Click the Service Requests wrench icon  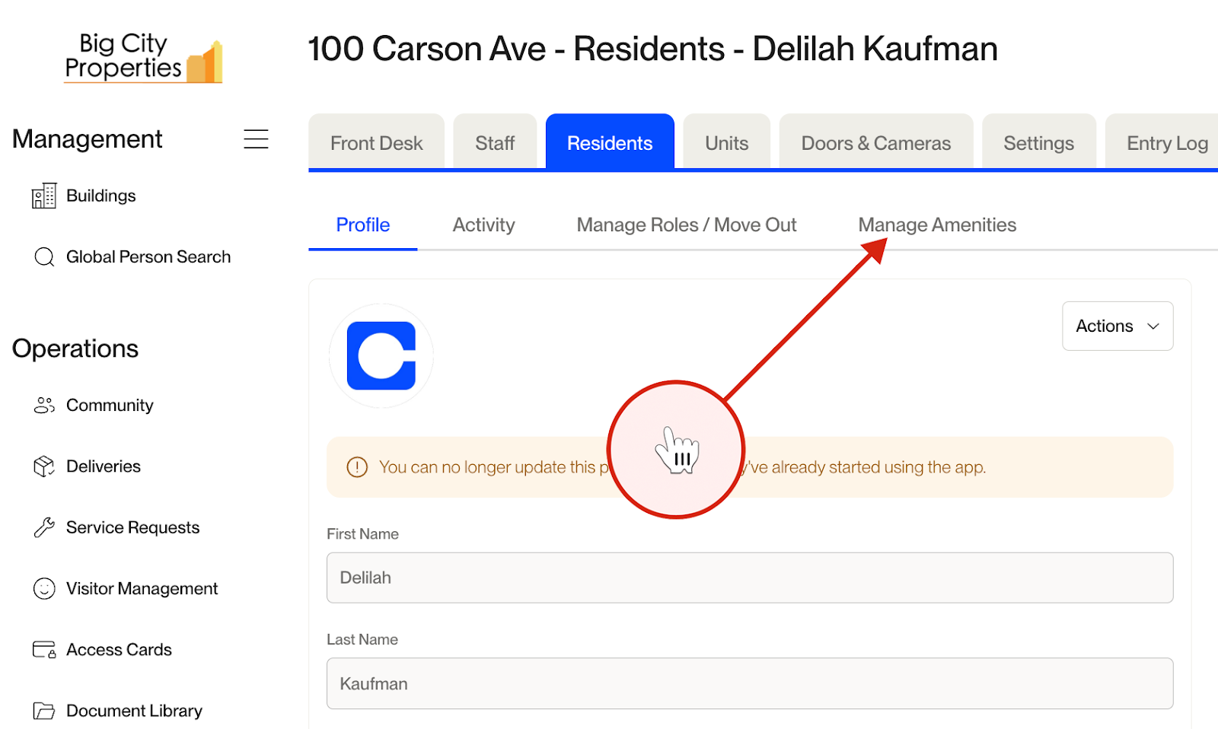click(44, 527)
